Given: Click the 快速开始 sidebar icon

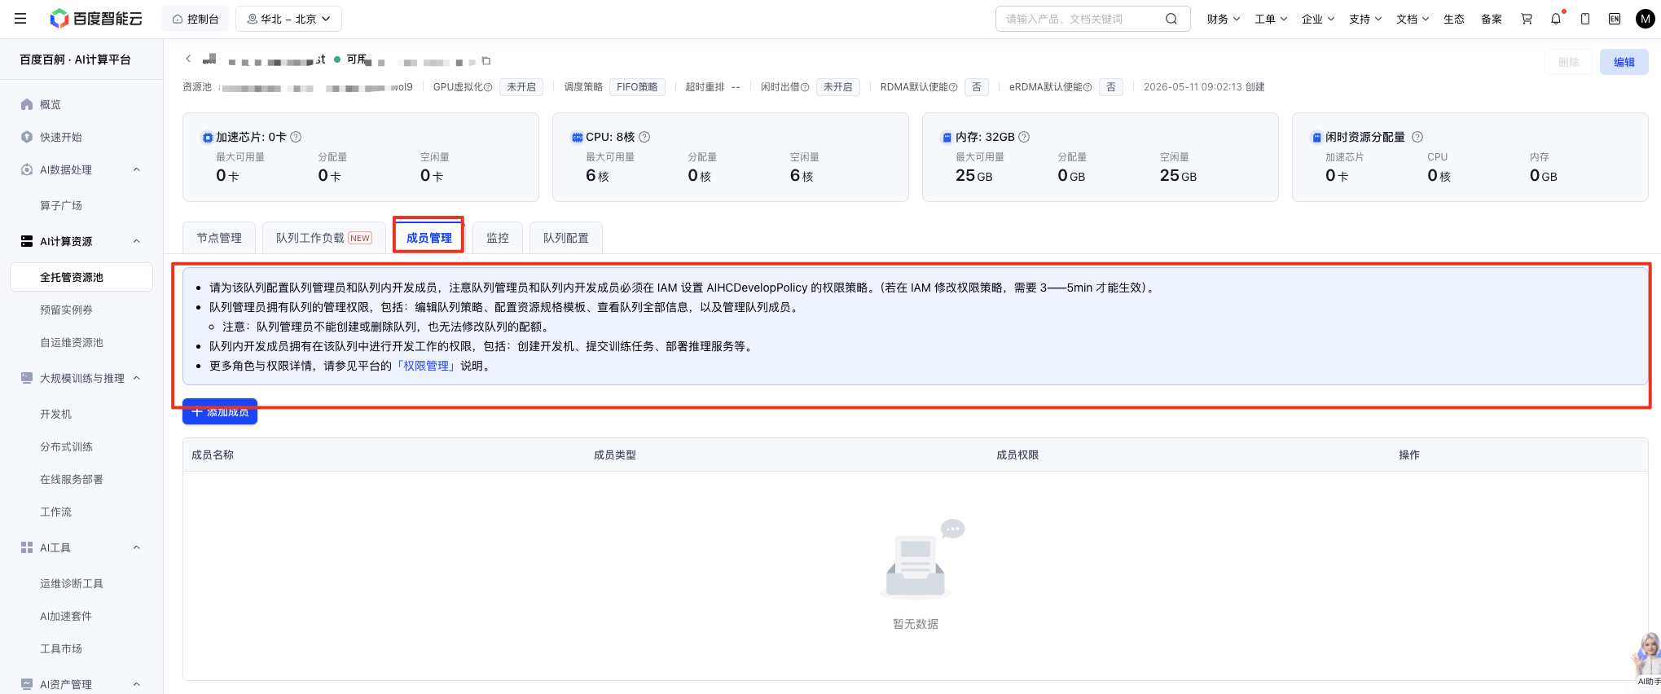Looking at the screenshot, I should point(27,137).
